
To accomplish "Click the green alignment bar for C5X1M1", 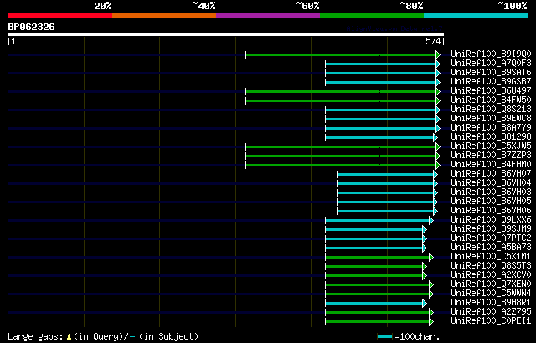I will tap(378, 258).
